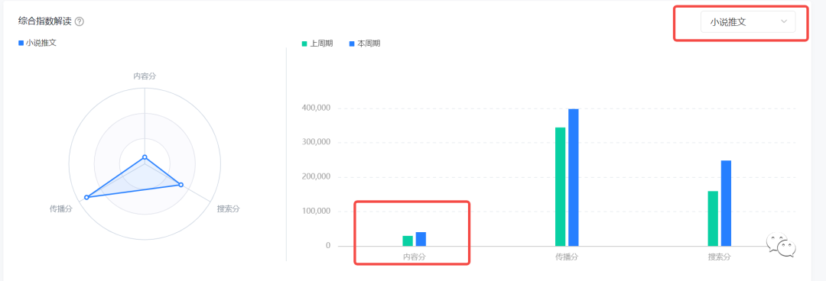Open the 小说推文 dropdown selector

coord(747,21)
